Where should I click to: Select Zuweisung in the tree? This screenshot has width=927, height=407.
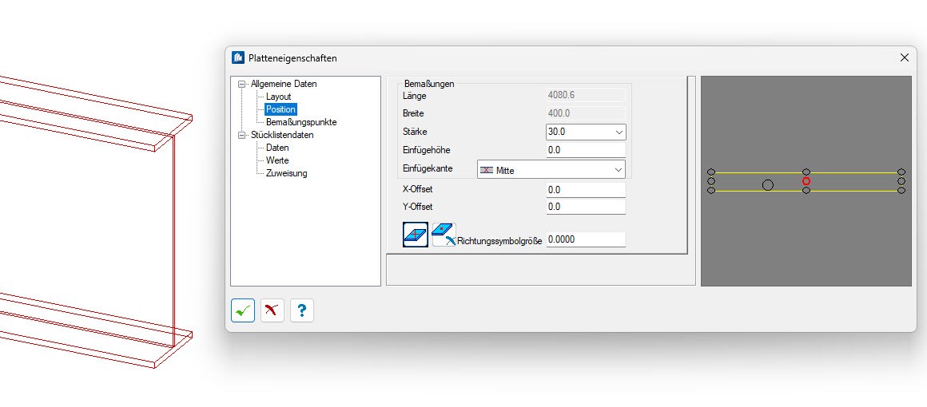[x=286, y=173]
